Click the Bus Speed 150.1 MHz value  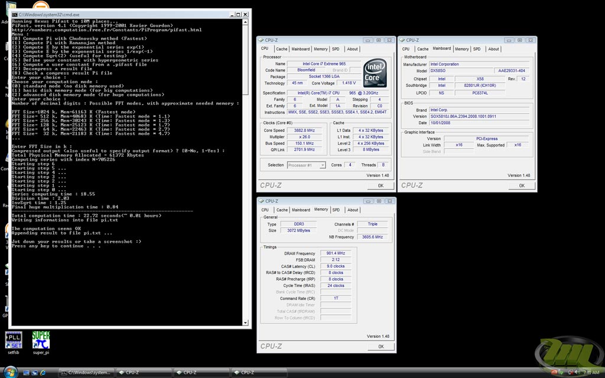304,143
